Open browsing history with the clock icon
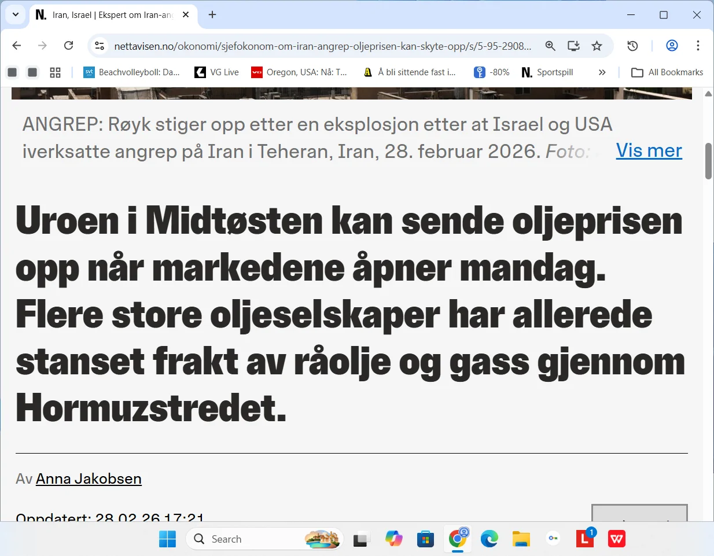714x556 pixels. 632,45
